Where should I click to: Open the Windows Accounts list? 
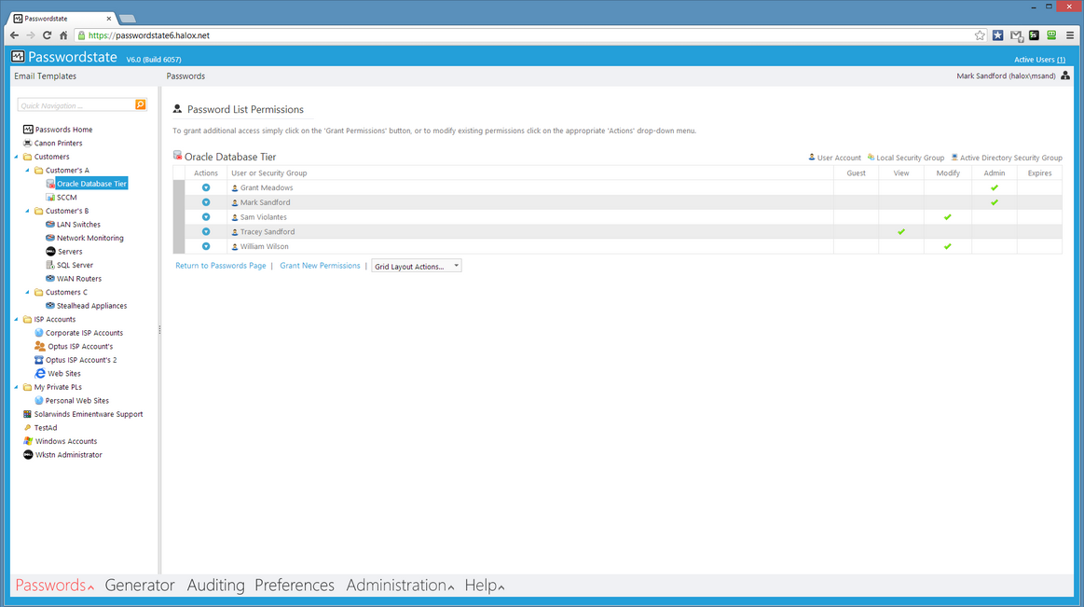coord(65,441)
